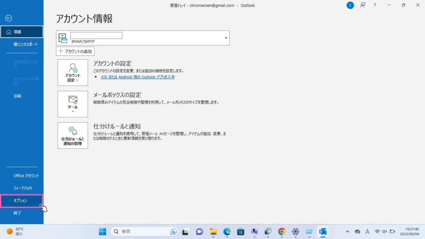Click the 仕分けルールと通知 heading text
425x239 pixels.
point(117,126)
